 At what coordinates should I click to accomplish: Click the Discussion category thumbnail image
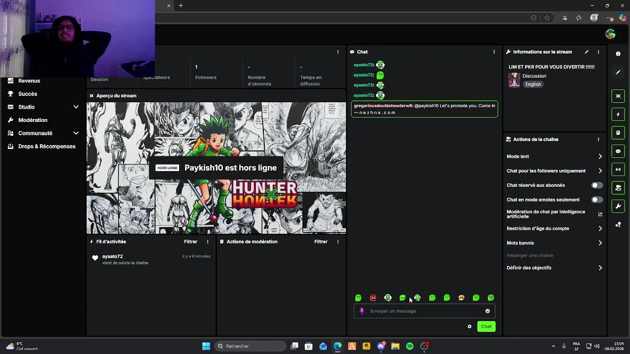514,80
